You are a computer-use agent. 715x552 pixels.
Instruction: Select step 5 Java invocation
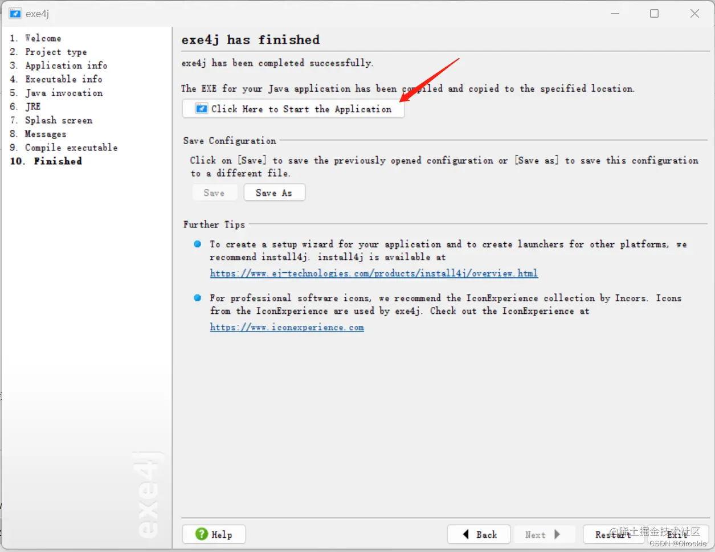coord(56,93)
